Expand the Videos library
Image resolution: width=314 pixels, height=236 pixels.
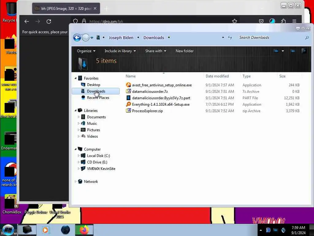click(78, 136)
